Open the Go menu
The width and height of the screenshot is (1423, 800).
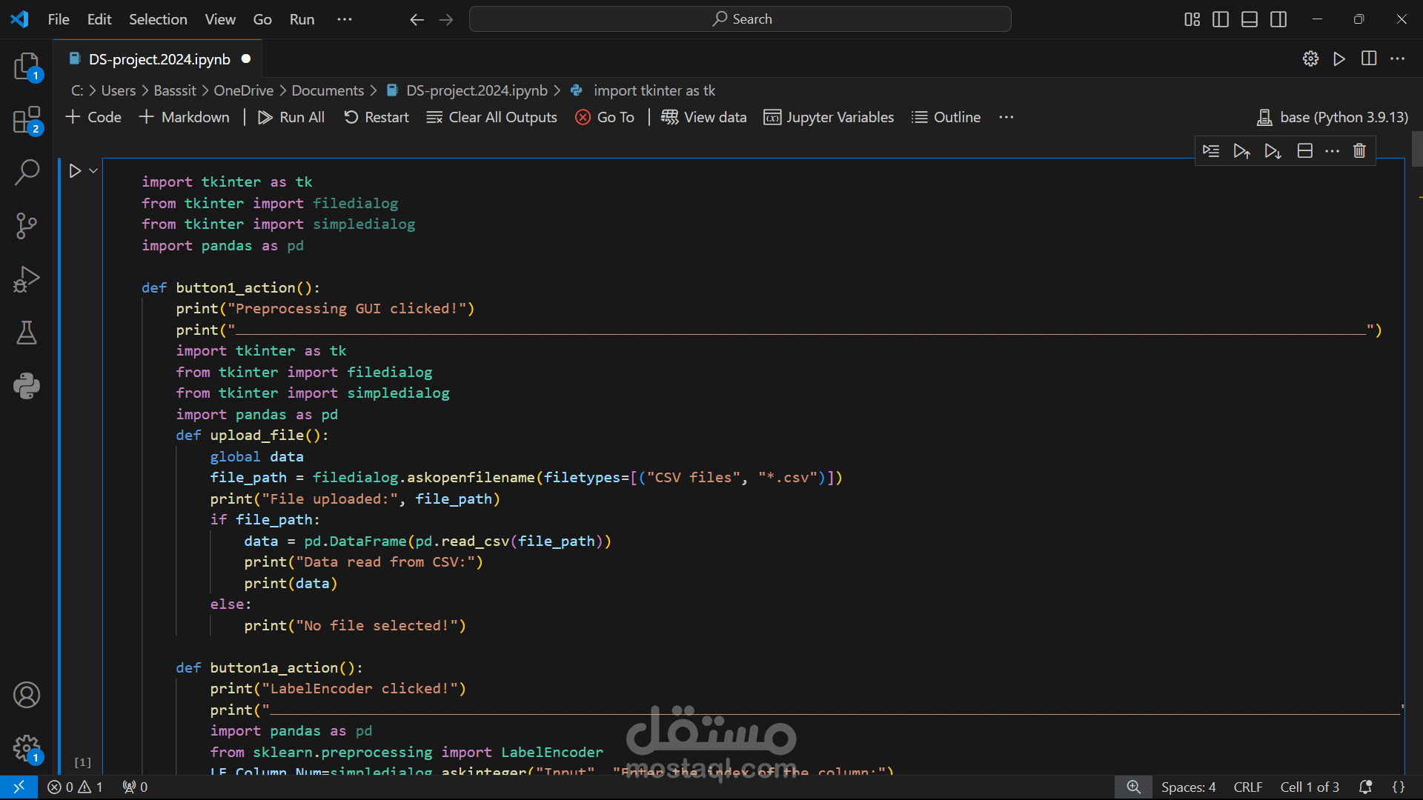pos(262,19)
